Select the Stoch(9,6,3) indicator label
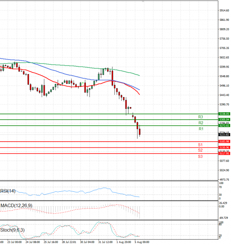The height and width of the screenshot is (245, 231). (x=12, y=230)
